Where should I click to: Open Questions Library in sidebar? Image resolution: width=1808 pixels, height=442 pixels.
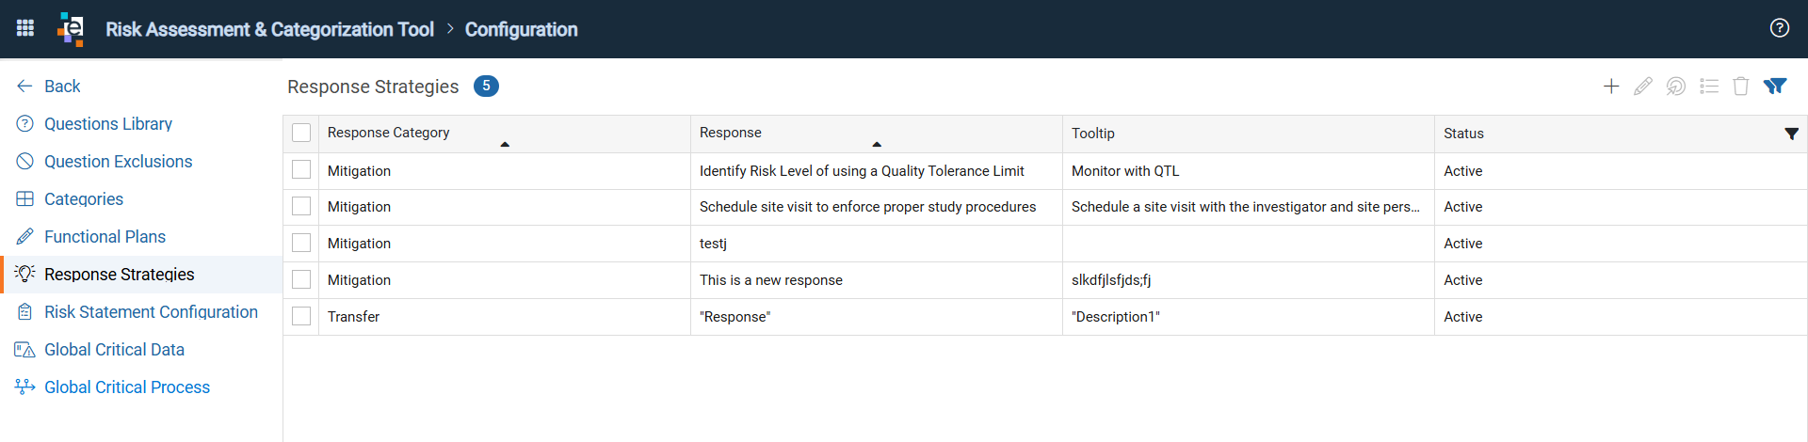coord(108,124)
